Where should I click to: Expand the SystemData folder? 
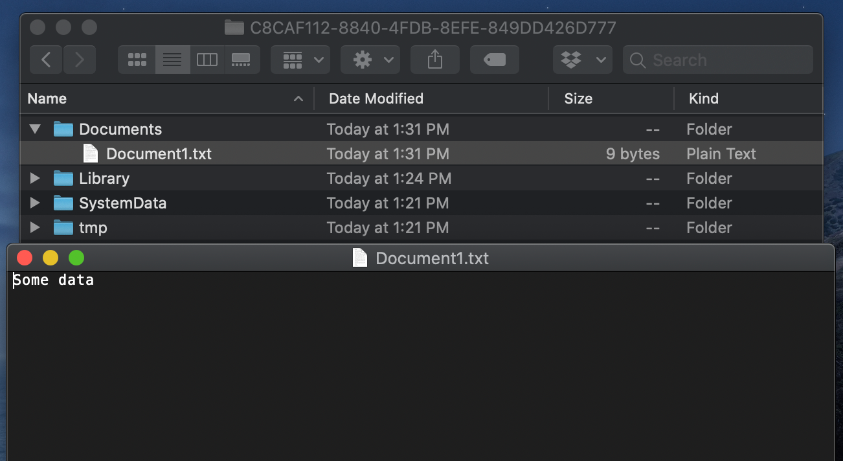(34, 203)
